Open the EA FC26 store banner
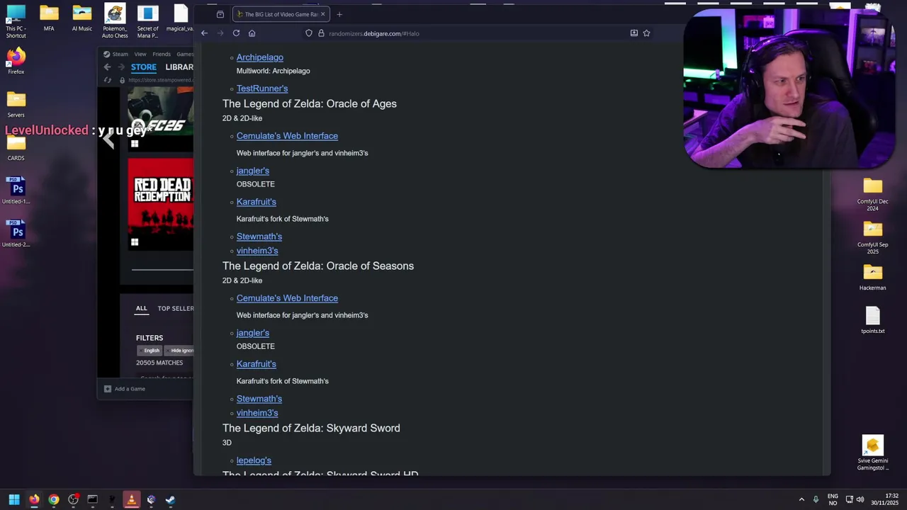 tap(161, 119)
